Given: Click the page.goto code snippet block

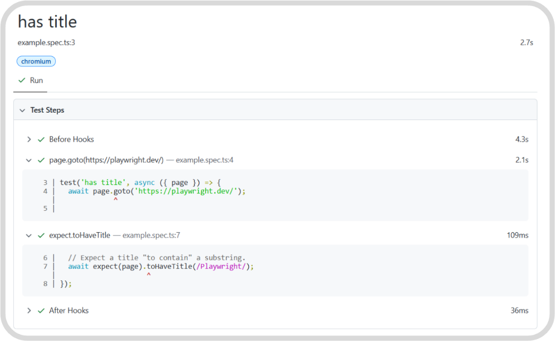Looking at the screenshot, I should coord(275,195).
